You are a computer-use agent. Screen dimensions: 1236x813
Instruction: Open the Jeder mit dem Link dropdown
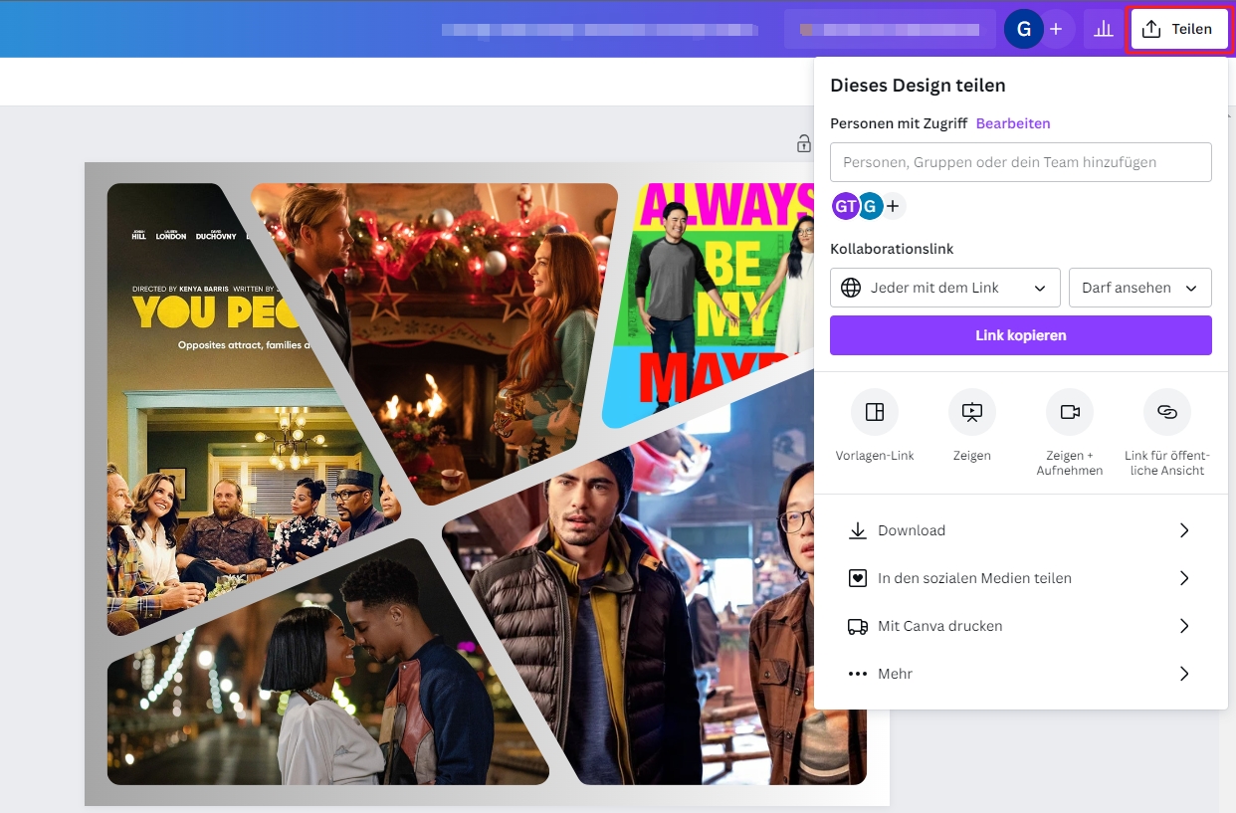(945, 288)
